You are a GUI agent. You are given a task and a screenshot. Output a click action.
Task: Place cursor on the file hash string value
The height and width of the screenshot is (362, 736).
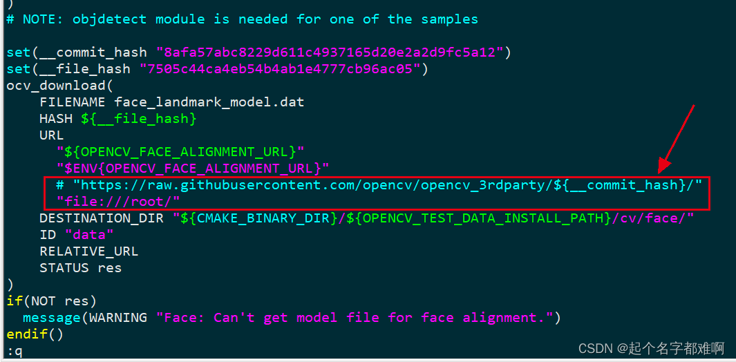click(280, 69)
